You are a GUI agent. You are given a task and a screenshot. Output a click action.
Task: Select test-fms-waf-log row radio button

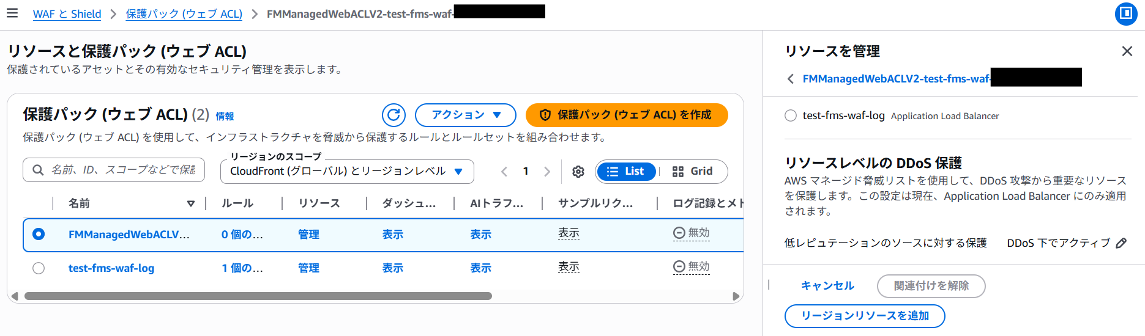pos(39,268)
